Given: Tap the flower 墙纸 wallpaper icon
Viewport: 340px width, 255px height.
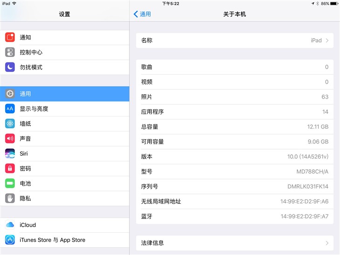Looking at the screenshot, I should point(10,124).
